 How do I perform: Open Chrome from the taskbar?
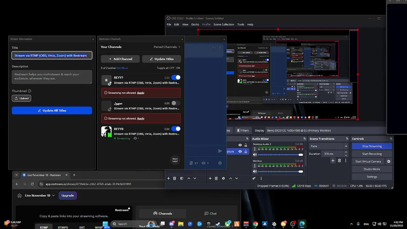tap(255, 224)
